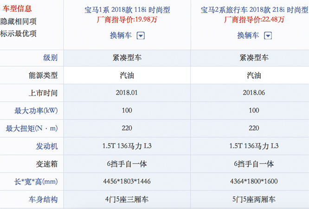Image resolution: width=309 pixels, height=209 pixels.
Task: Open dropdown arrow under 宝马1系 118i
Action: pyautogui.click(x=141, y=36)
